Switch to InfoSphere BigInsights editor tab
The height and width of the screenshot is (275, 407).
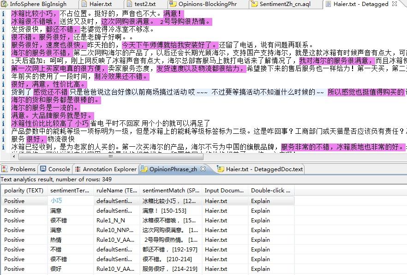[x=34, y=4]
